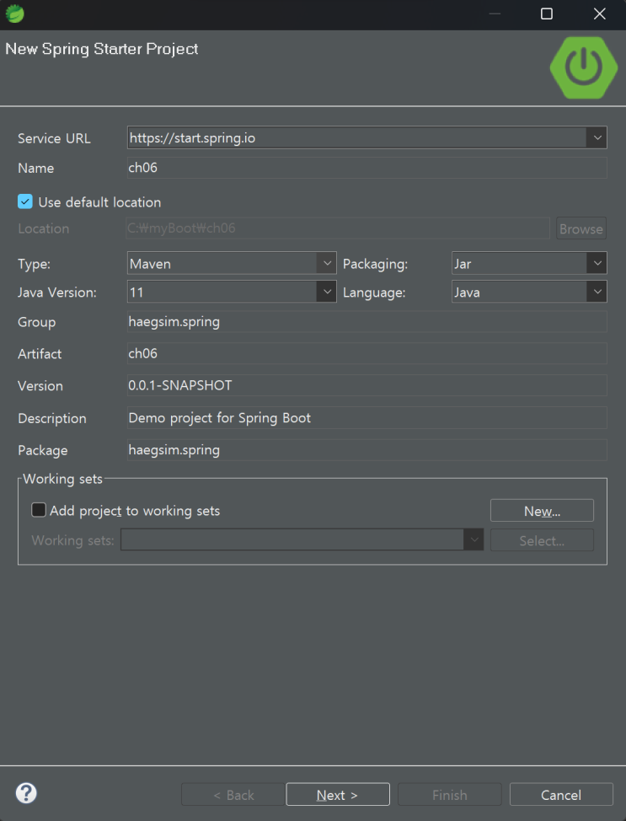Uncheck Use default location
This screenshot has width=626, height=821.
[x=25, y=201]
